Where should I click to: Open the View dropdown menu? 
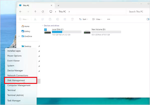[97, 19]
